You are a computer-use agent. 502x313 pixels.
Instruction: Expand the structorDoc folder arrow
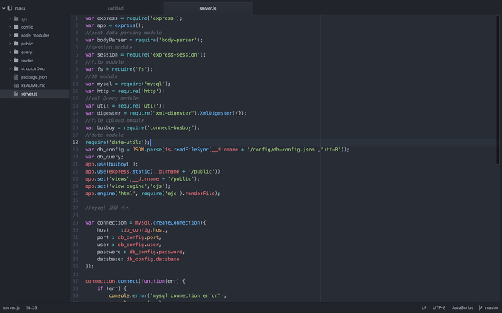[10, 68]
